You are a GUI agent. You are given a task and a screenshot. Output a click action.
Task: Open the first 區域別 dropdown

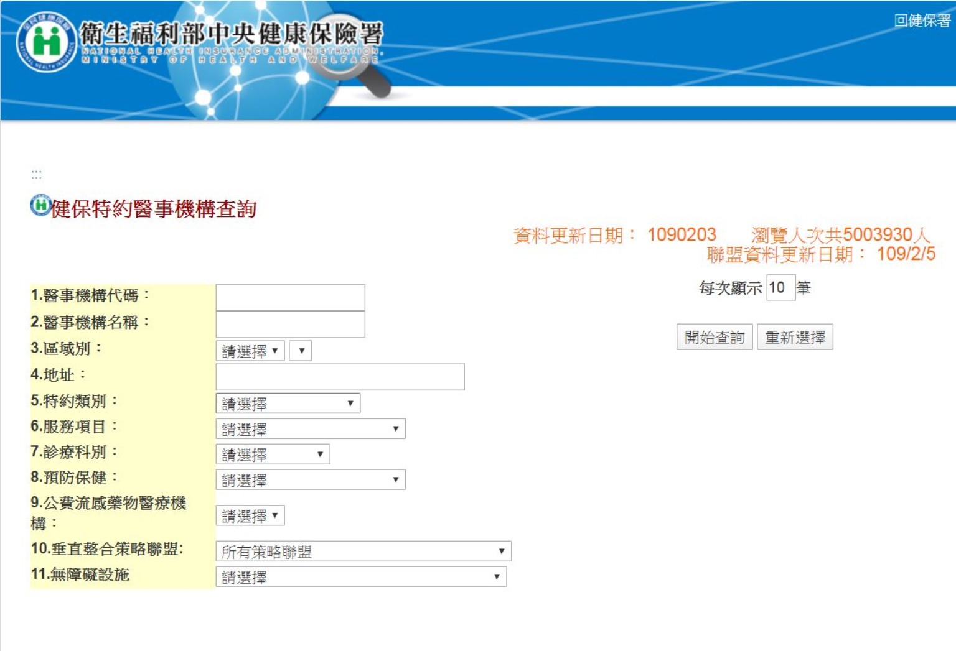[250, 351]
